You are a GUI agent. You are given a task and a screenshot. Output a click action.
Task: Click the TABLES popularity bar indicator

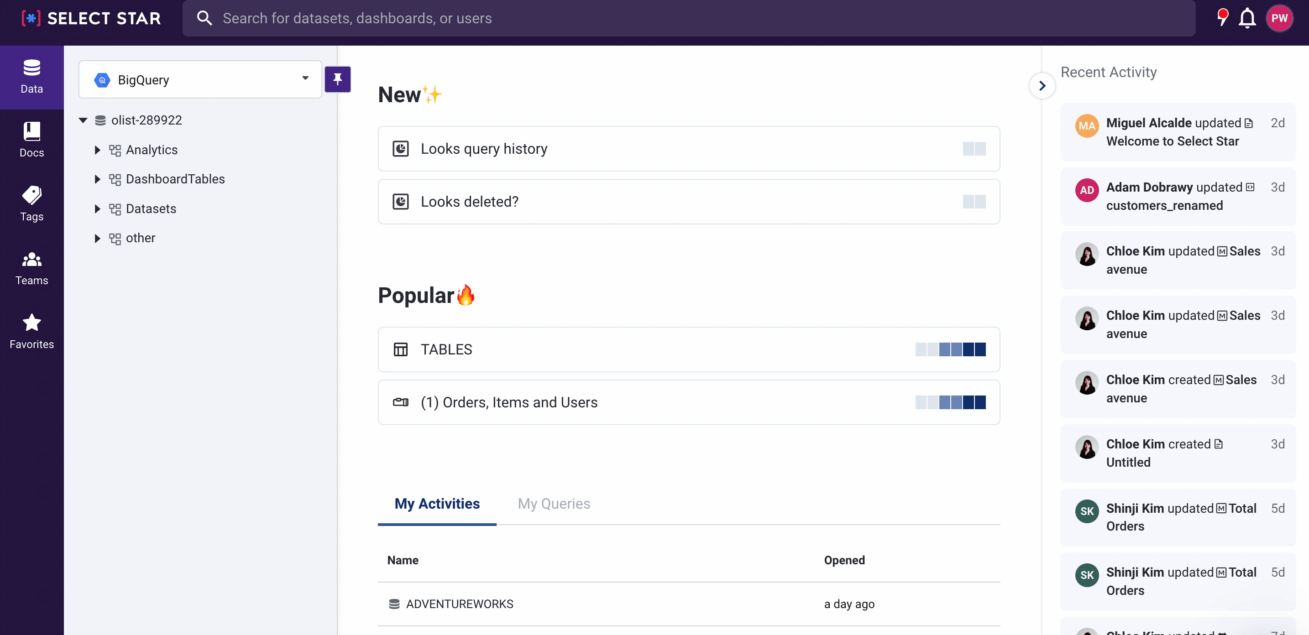click(950, 349)
